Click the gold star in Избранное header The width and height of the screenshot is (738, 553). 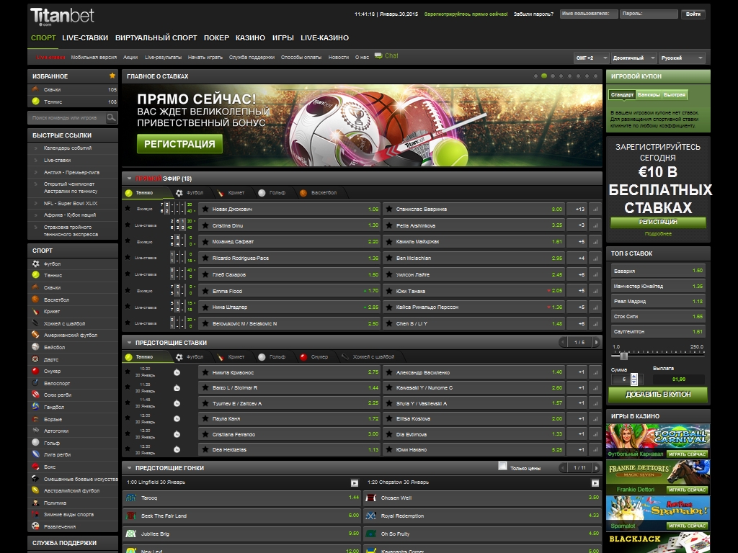click(x=112, y=76)
